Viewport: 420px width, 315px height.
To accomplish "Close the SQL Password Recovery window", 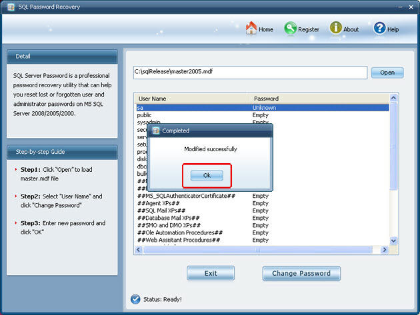I will point(411,7).
